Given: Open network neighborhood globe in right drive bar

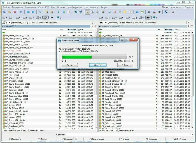Looking at the screenshot, I should (x=154, y=18).
